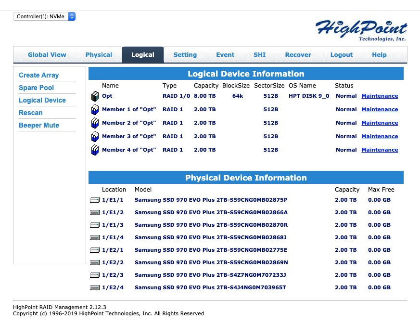Open Maintenance for Member 2 of "Opt"
This screenshot has height=336, width=420.
(380, 123)
